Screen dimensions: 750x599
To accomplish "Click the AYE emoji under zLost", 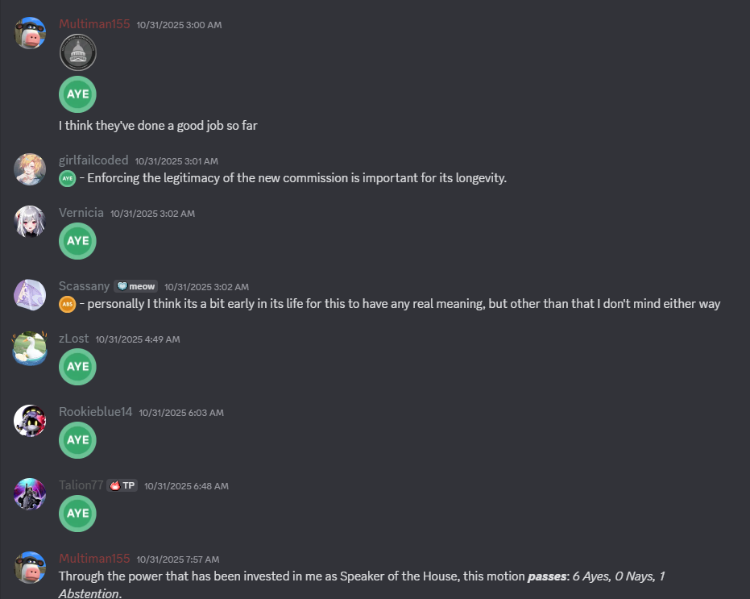I will tap(77, 367).
